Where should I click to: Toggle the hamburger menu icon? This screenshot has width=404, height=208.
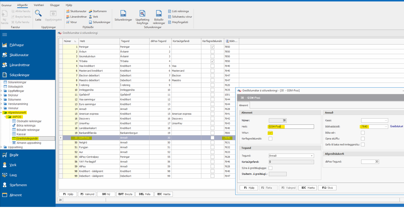pos(5,35)
